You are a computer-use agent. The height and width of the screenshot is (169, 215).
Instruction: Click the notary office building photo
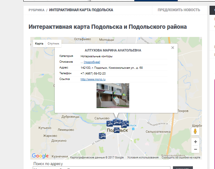coord(113,96)
